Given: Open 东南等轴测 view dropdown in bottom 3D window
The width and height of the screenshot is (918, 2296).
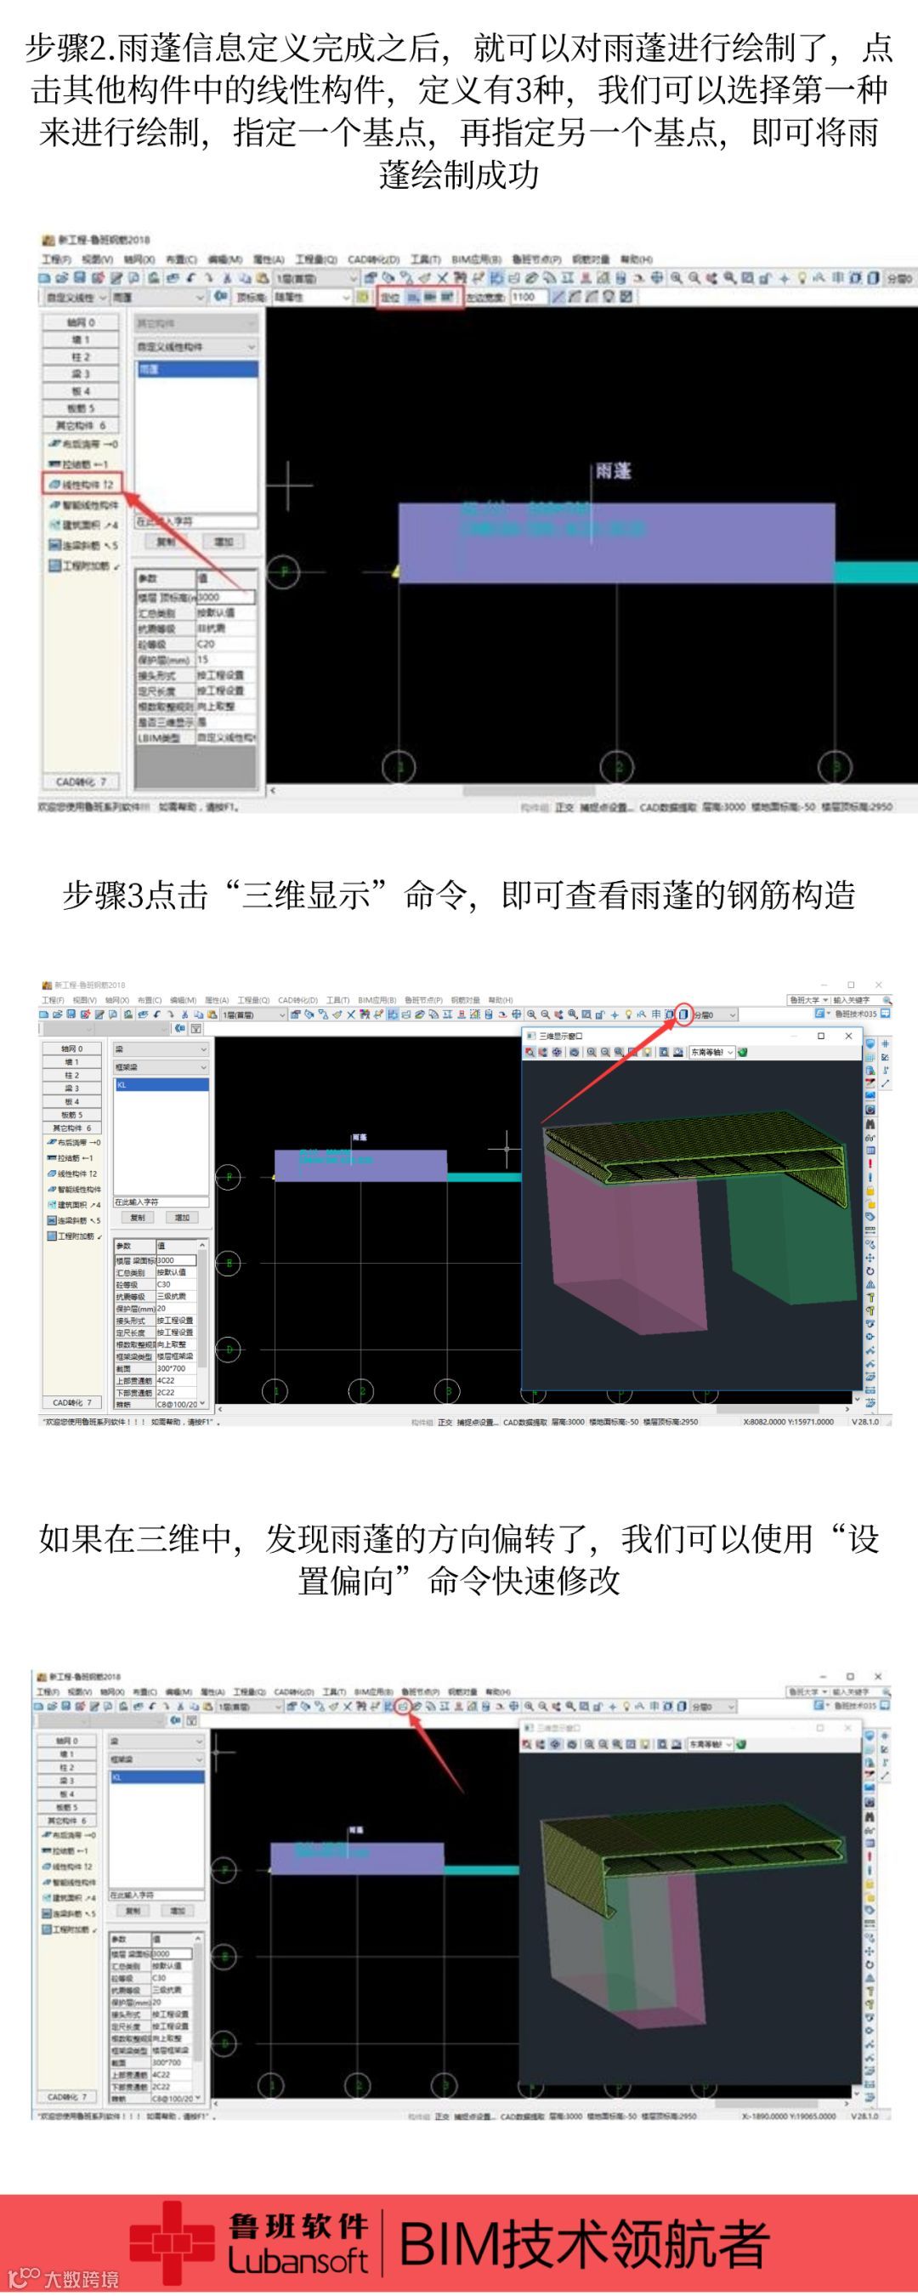Looking at the screenshot, I should coord(709,1744).
